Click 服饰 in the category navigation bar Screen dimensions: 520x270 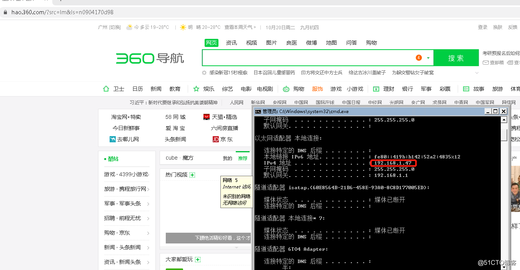point(318,89)
